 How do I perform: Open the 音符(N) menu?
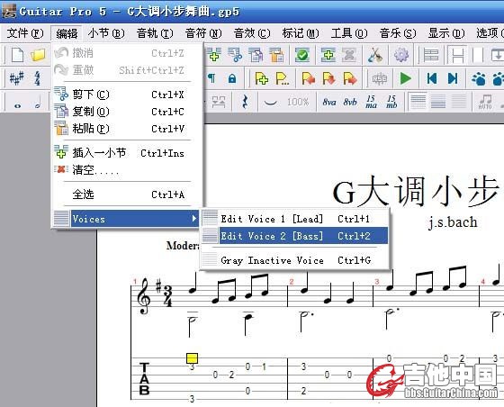click(x=203, y=33)
